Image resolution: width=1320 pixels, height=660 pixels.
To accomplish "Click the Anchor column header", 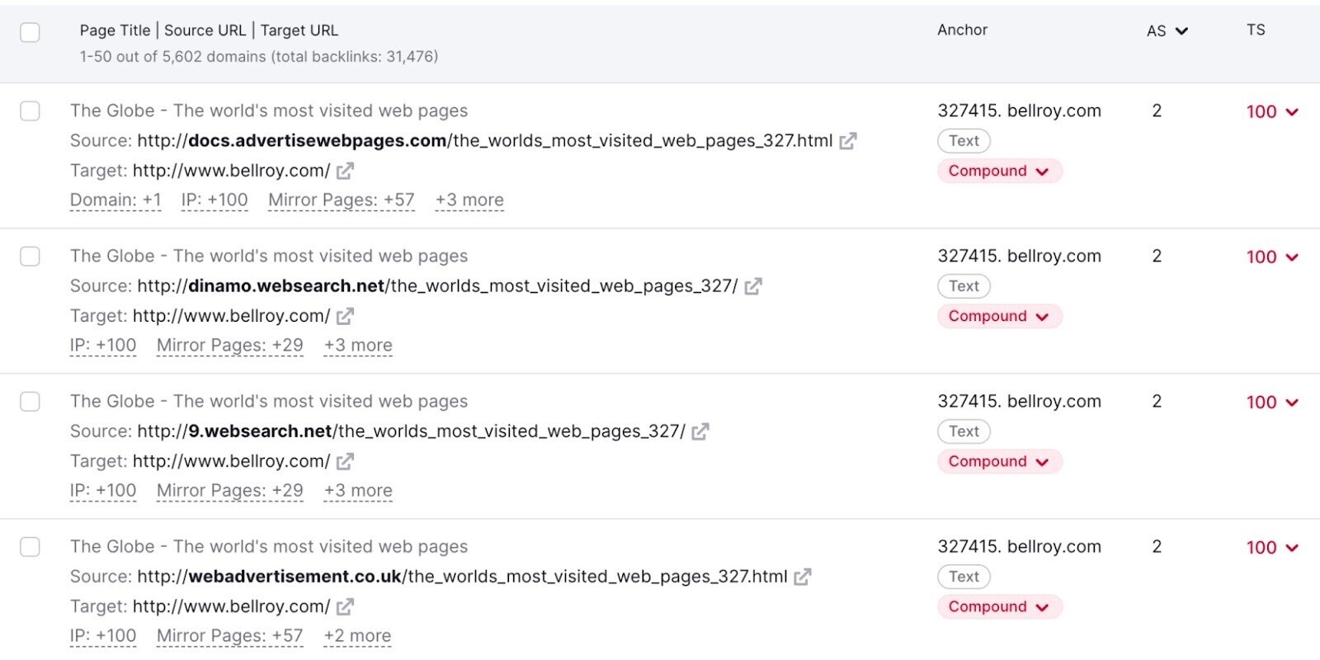I will click(x=962, y=30).
